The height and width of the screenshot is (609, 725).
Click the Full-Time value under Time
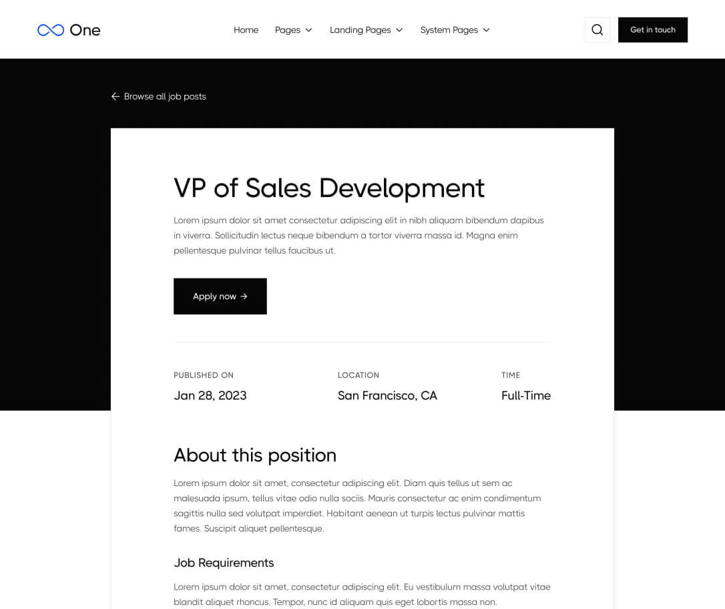[x=526, y=395]
